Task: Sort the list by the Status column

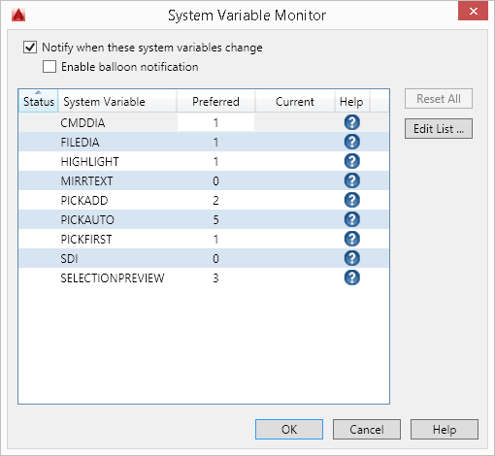Action: [x=38, y=101]
